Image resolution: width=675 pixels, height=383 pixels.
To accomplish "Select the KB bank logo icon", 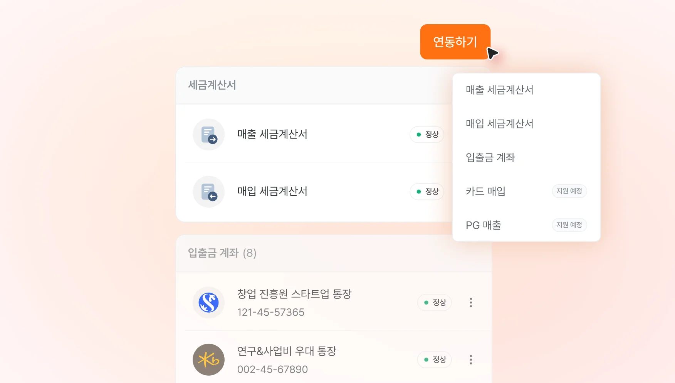I will 208,360.
